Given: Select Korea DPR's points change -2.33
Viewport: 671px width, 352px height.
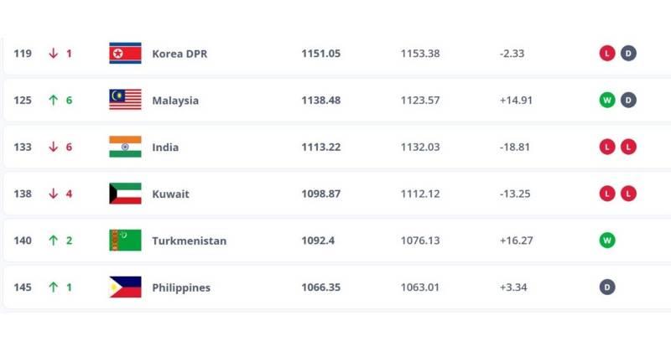Looking at the screenshot, I should pos(512,54).
